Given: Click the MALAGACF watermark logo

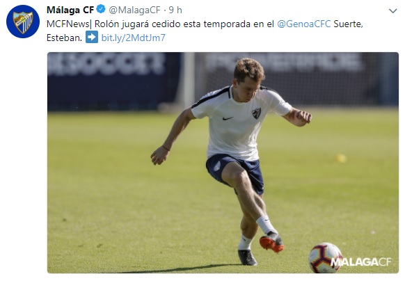Looking at the screenshot, I should click(360, 262).
